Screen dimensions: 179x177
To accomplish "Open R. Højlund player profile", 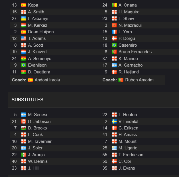I will tap(129, 72).
